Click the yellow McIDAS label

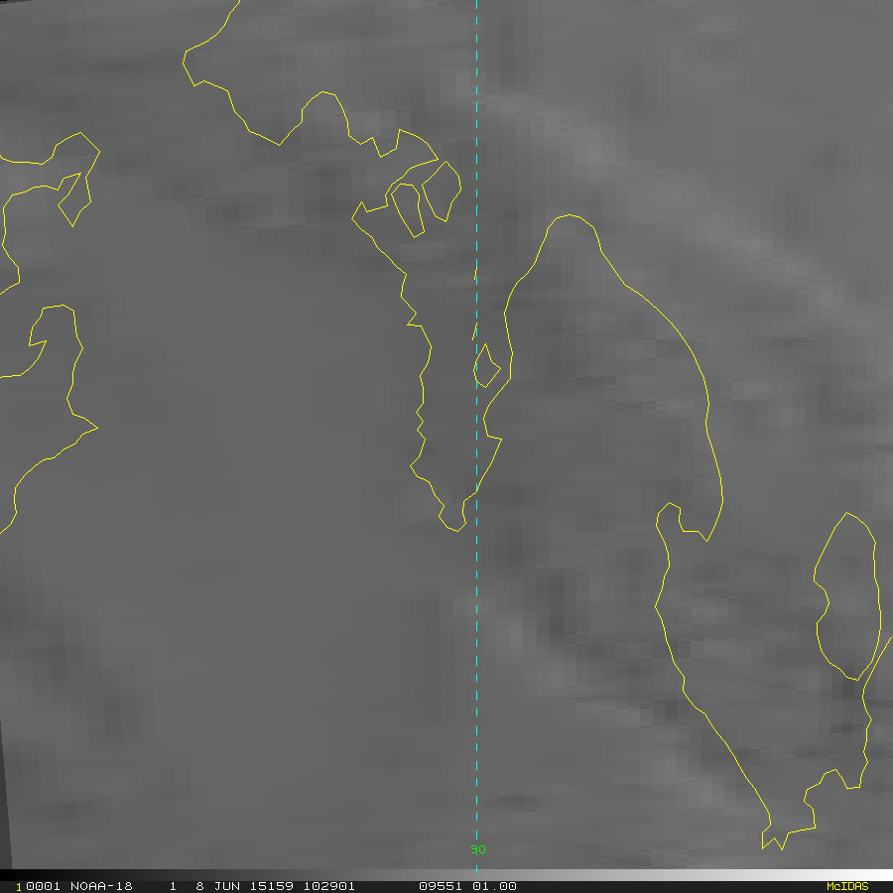(x=847, y=886)
